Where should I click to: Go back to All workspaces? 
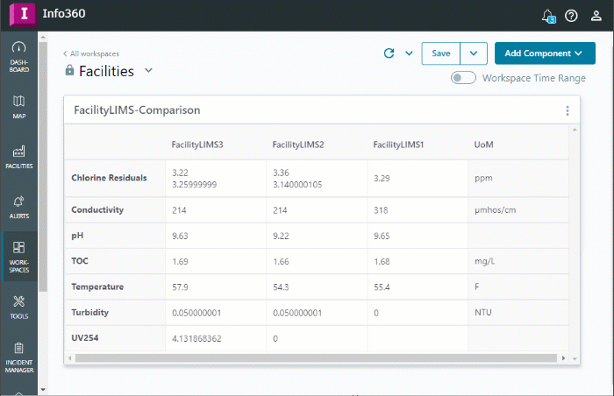pos(90,53)
